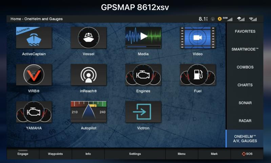271x163 pixels.
Task: Open the inReach communicator icon
Action: tap(88, 75)
